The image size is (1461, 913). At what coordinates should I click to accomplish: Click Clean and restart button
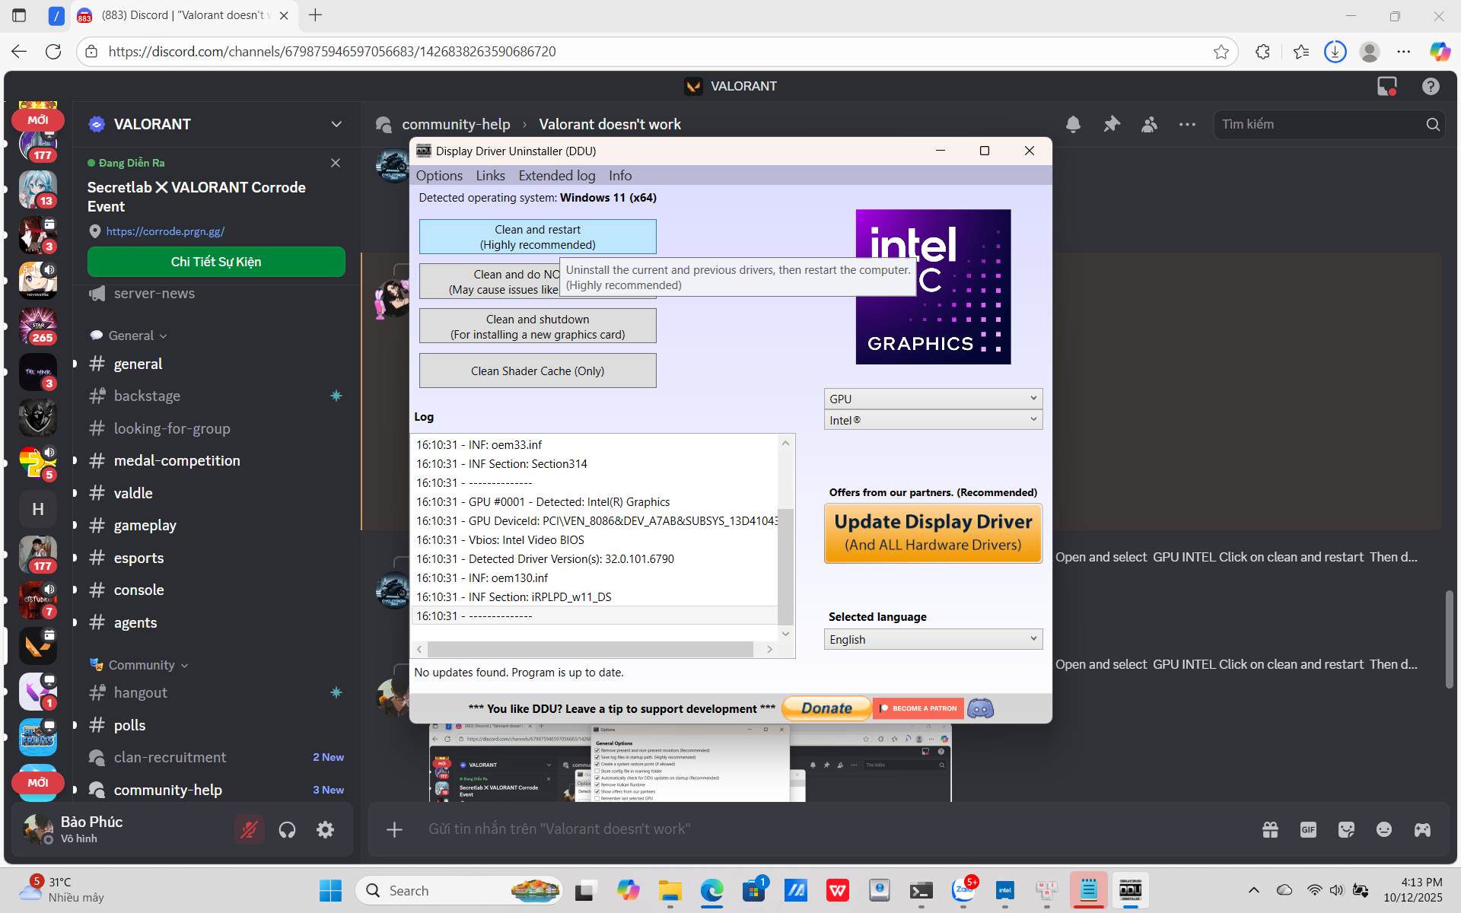click(x=537, y=237)
